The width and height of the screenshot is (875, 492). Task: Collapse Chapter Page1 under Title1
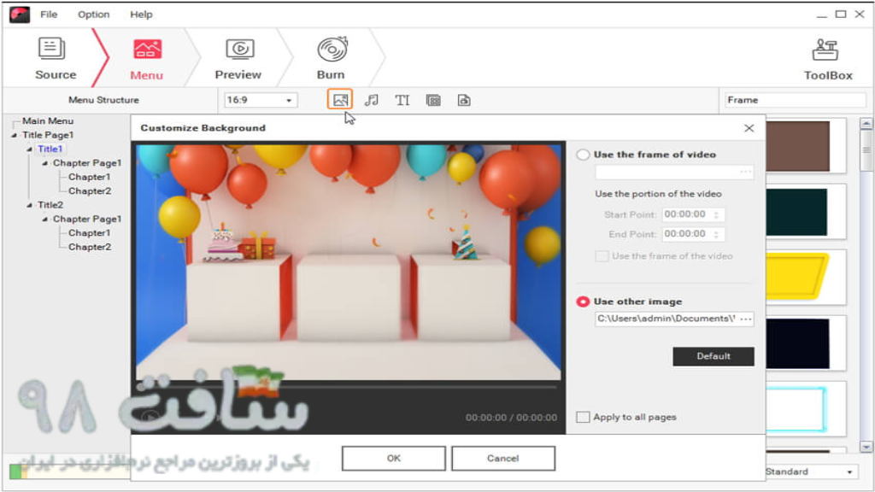(44, 163)
